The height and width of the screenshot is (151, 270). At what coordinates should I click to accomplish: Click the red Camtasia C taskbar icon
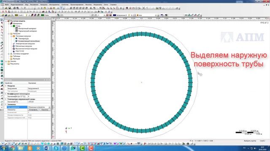coord(91,148)
